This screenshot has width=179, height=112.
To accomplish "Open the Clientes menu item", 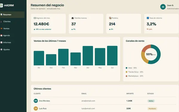I will [x=12, y=22].
